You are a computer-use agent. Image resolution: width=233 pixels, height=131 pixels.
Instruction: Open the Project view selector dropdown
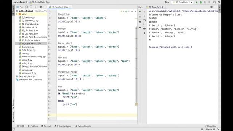[x=20, y=7]
